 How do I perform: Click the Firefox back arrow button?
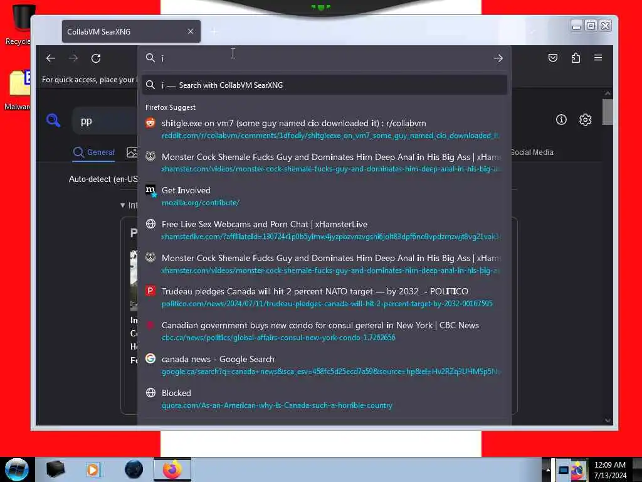[x=51, y=58]
